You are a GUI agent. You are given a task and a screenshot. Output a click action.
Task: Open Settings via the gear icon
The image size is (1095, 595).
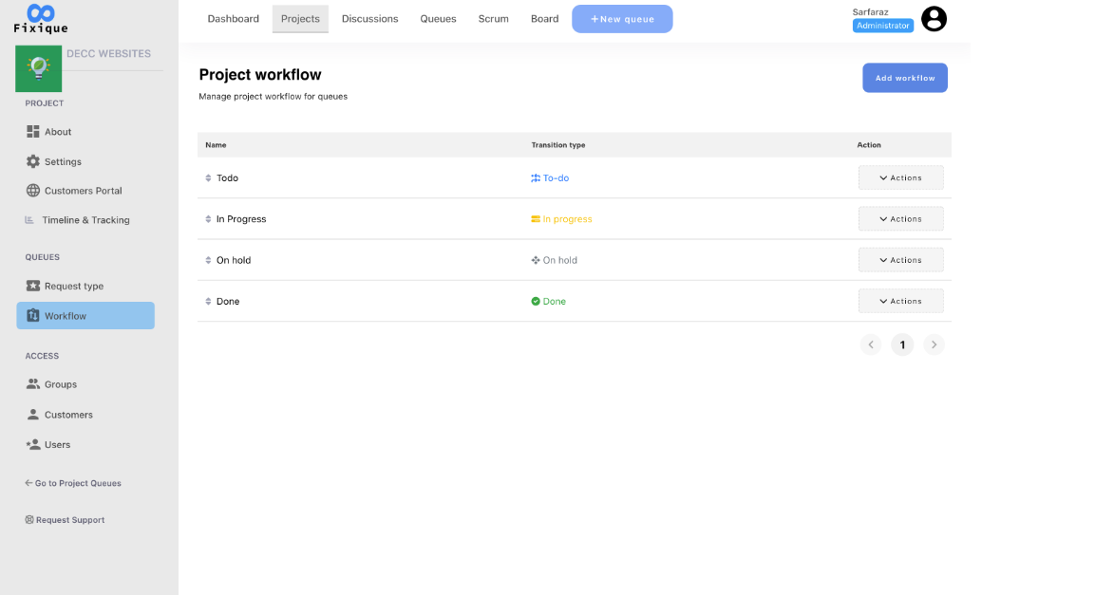click(32, 161)
